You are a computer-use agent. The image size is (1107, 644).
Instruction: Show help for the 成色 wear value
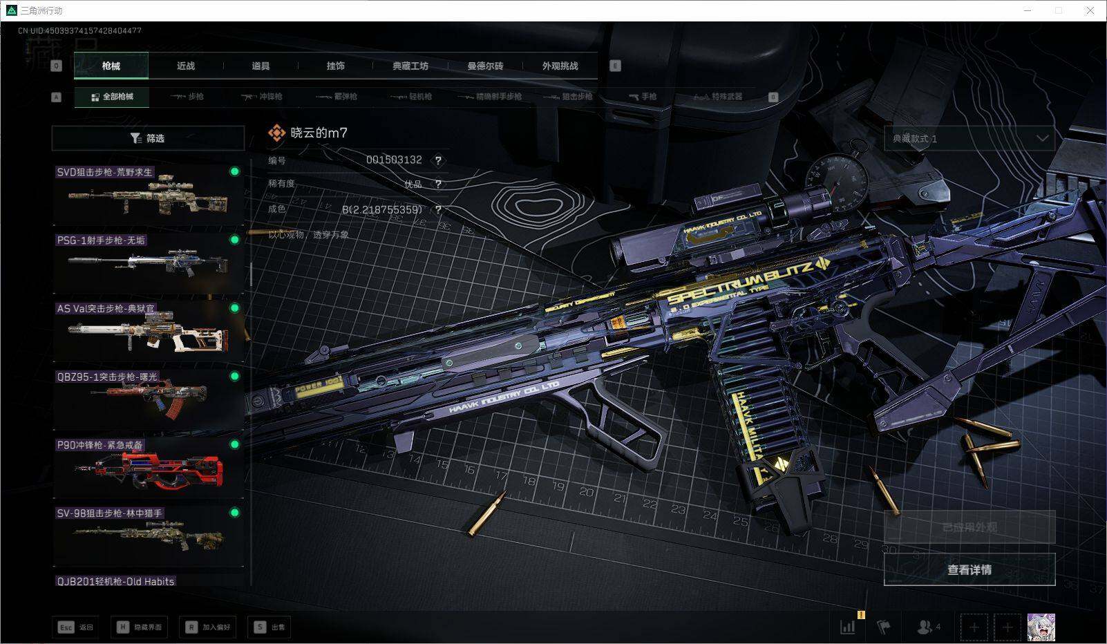pos(438,209)
